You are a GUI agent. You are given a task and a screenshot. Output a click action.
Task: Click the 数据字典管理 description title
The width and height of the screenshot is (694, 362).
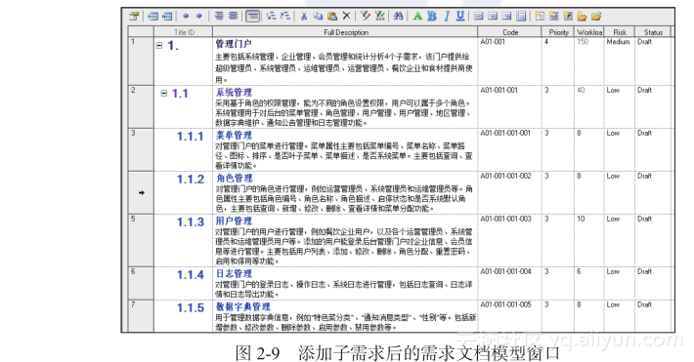pyautogui.click(x=242, y=306)
